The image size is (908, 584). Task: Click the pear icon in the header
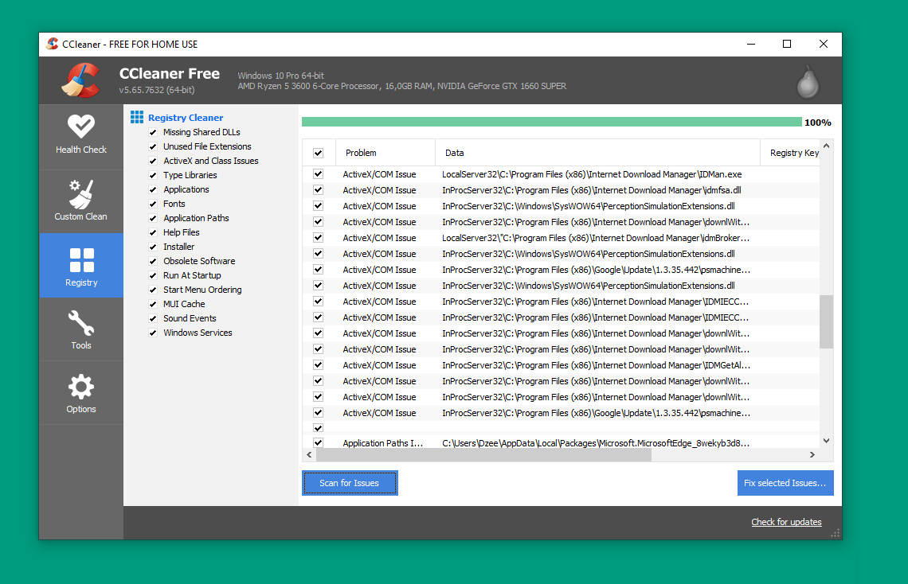tap(808, 81)
